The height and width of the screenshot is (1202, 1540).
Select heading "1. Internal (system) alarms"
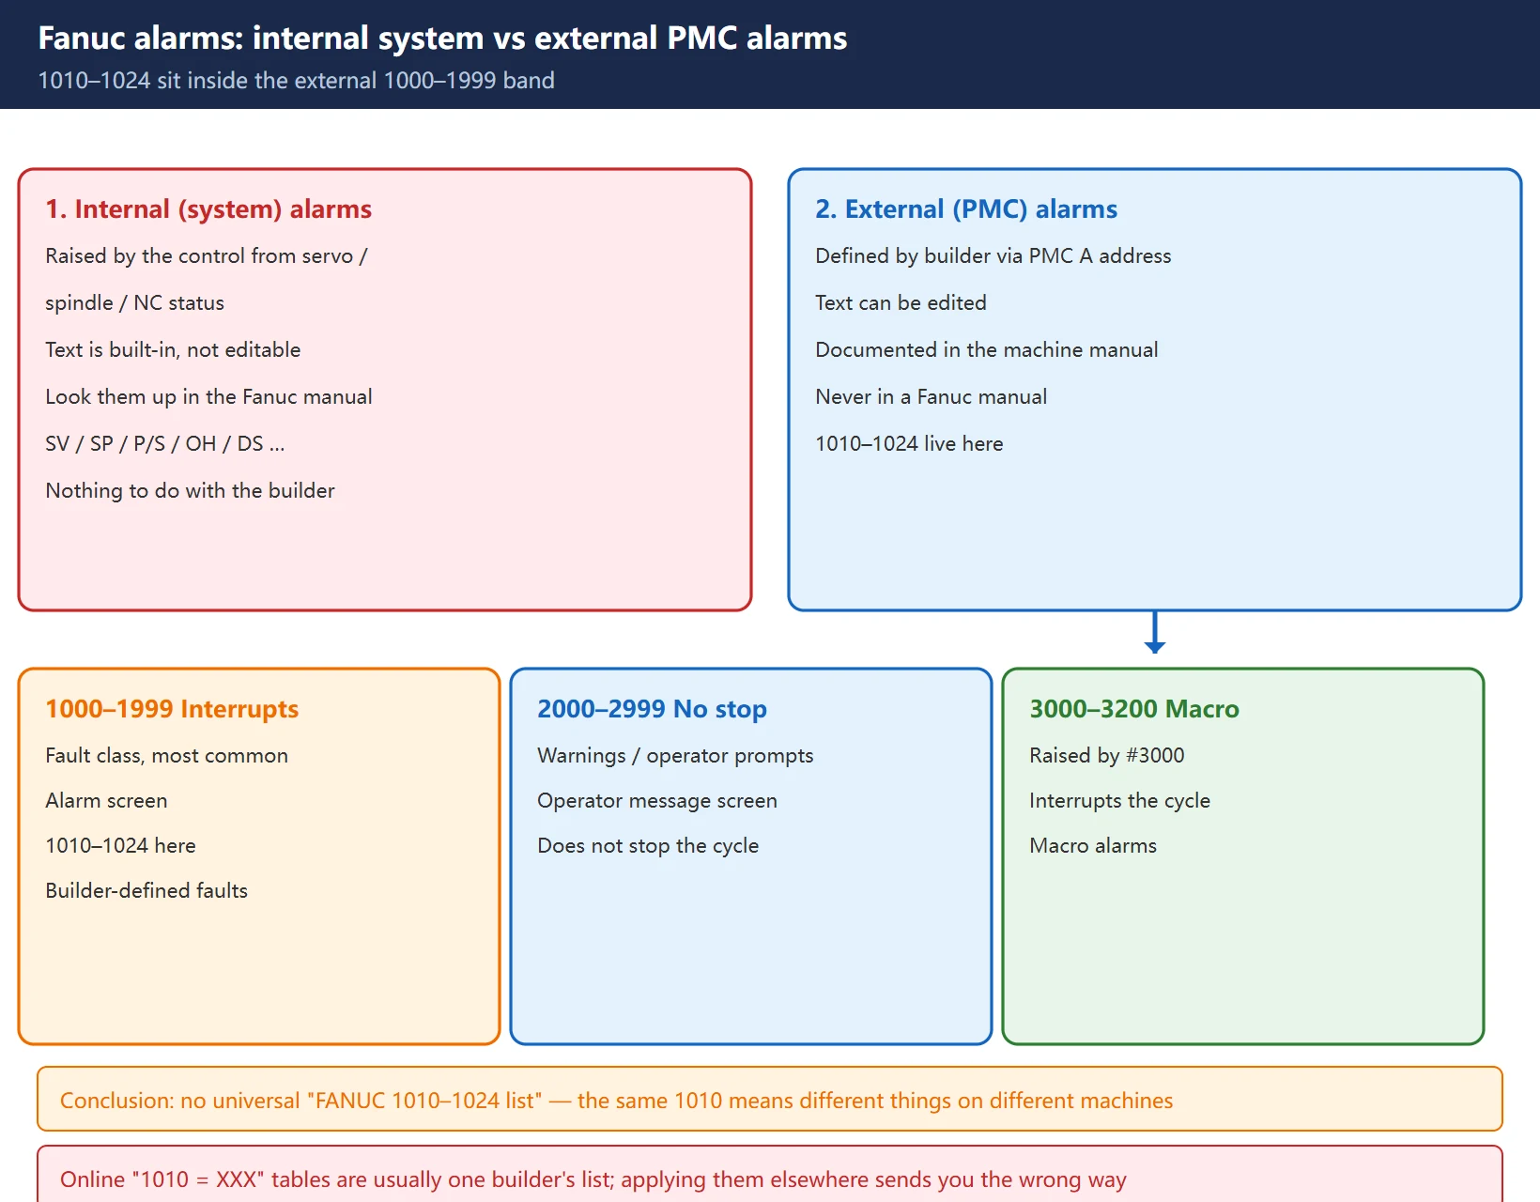click(x=208, y=208)
